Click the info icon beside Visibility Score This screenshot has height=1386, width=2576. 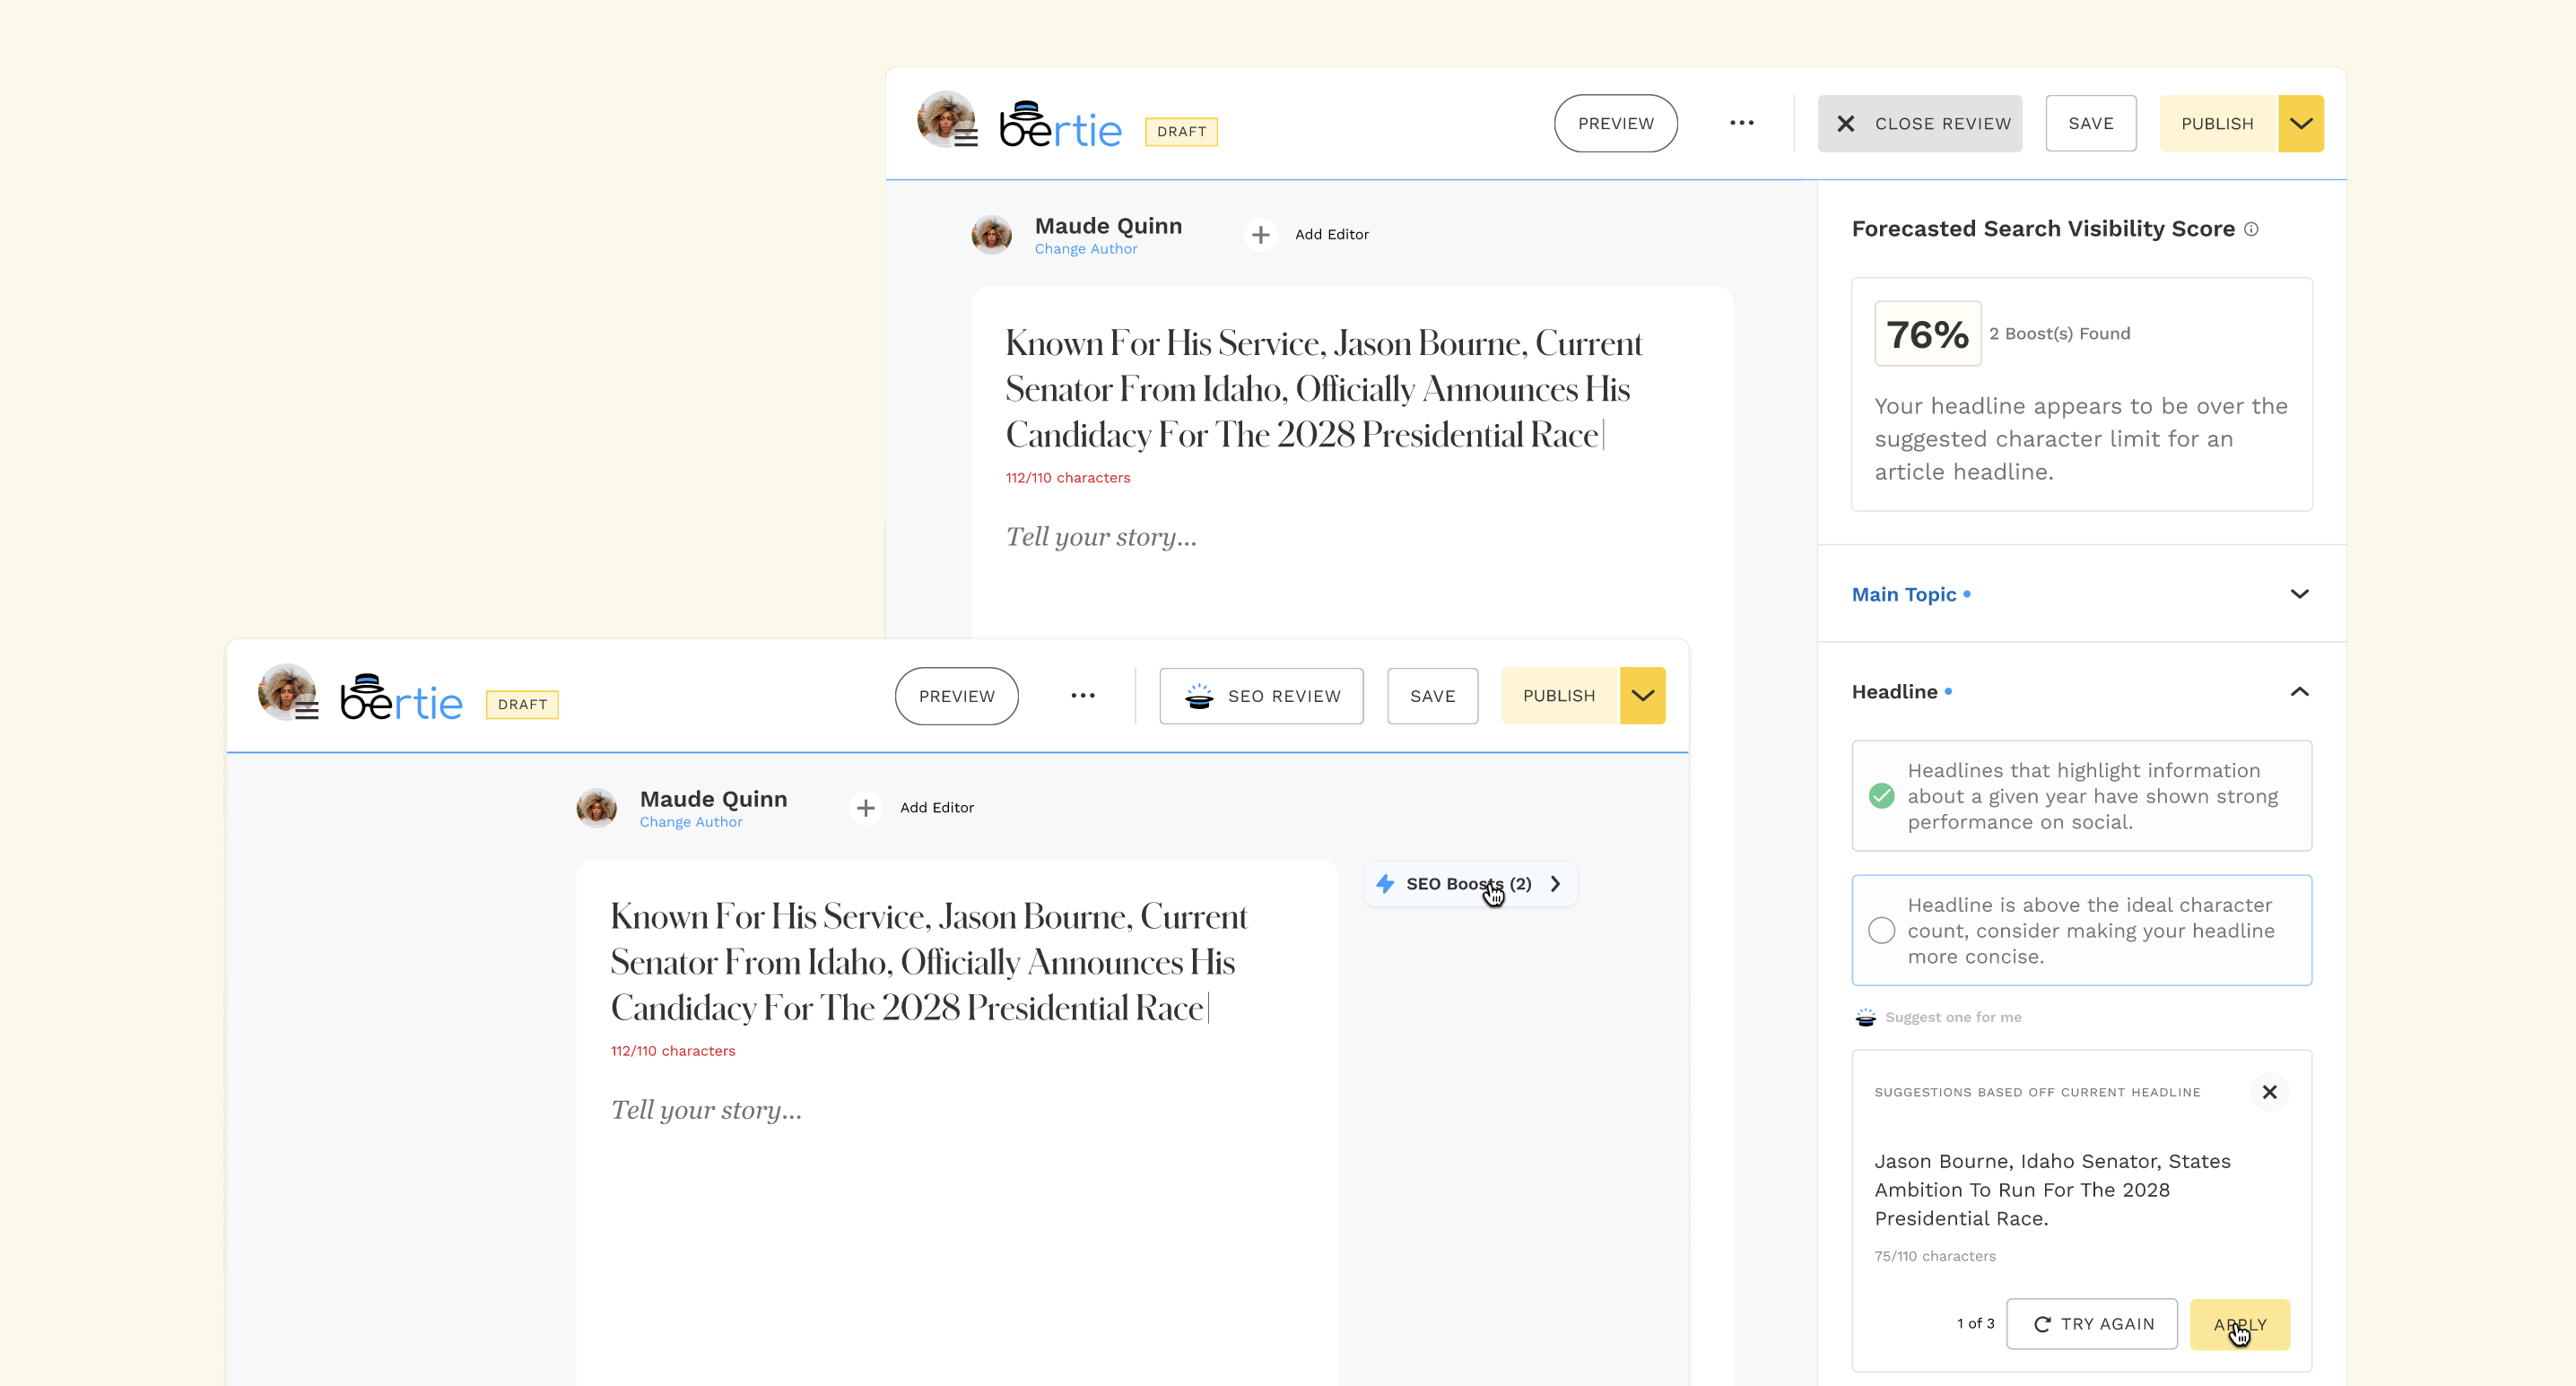pos(2251,229)
